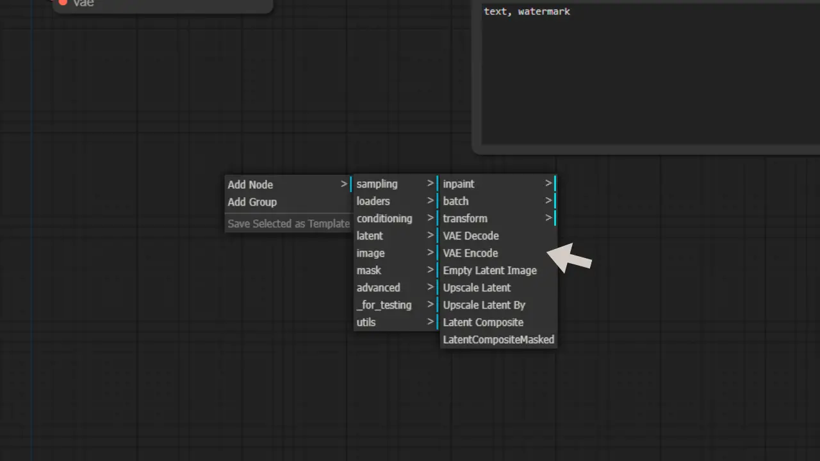This screenshot has height=461, width=820.
Task: Expand the utils category
Action: pyautogui.click(x=395, y=322)
